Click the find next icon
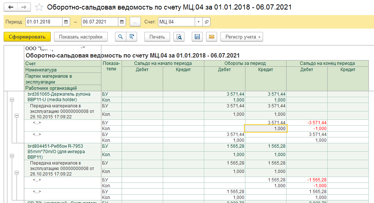 point(131,37)
